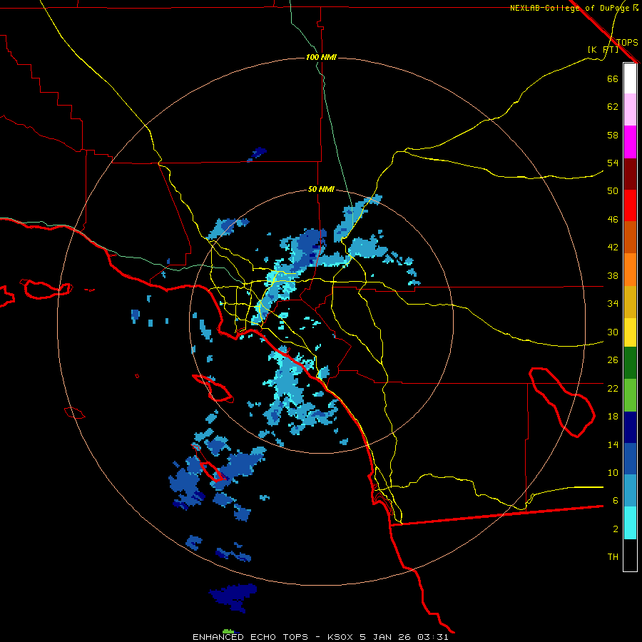This screenshot has height=642, width=642.
Task: Click the legend value "30"
Action: pyautogui.click(x=613, y=332)
